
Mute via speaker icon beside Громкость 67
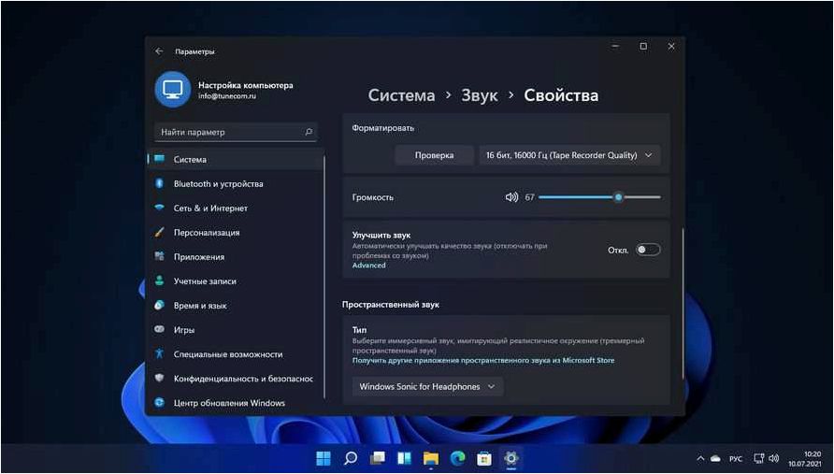tap(511, 197)
